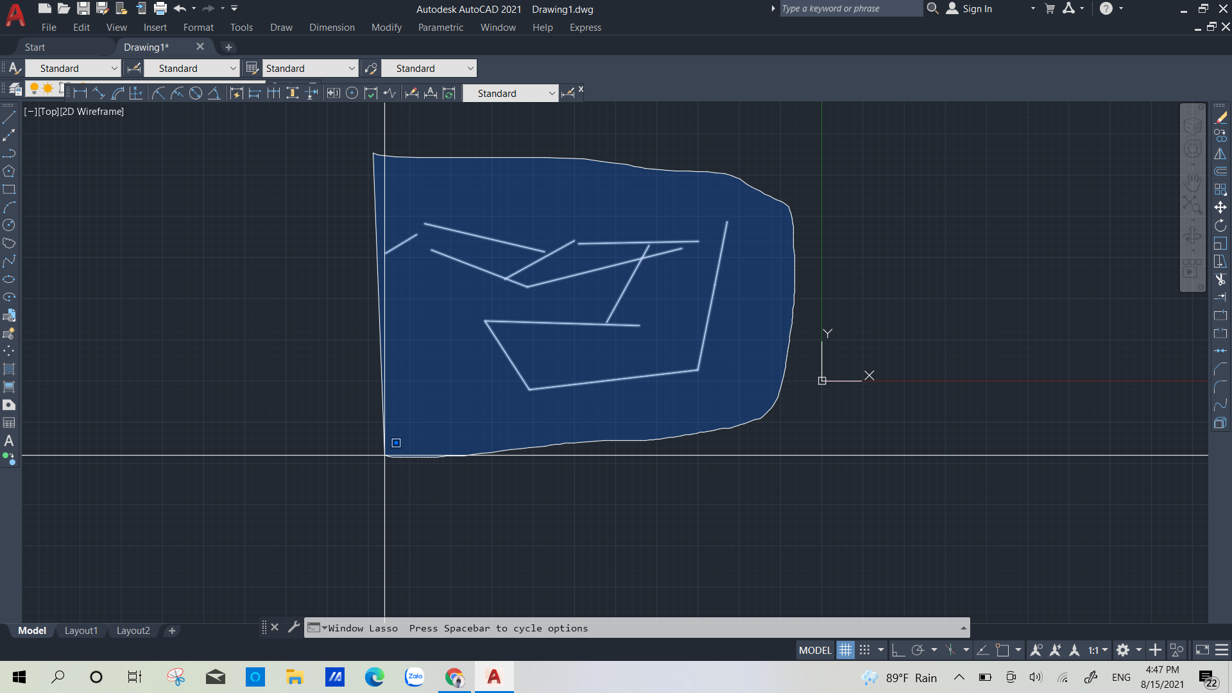
Task: Select the Circle draw tool
Action: coord(9,225)
